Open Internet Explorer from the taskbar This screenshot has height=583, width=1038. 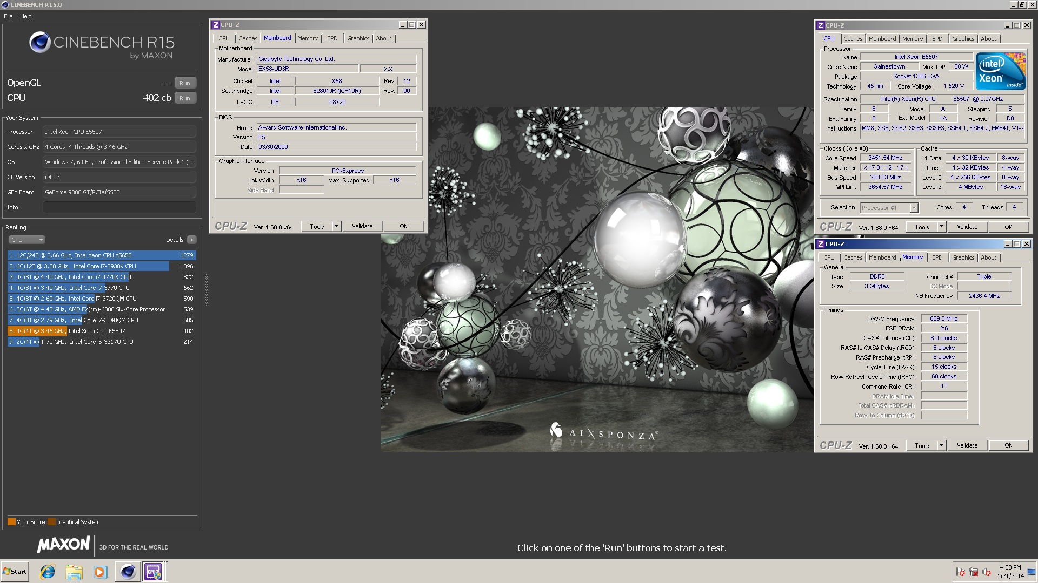point(48,572)
